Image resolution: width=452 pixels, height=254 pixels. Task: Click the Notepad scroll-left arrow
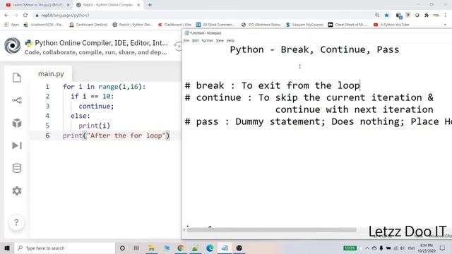click(184, 230)
